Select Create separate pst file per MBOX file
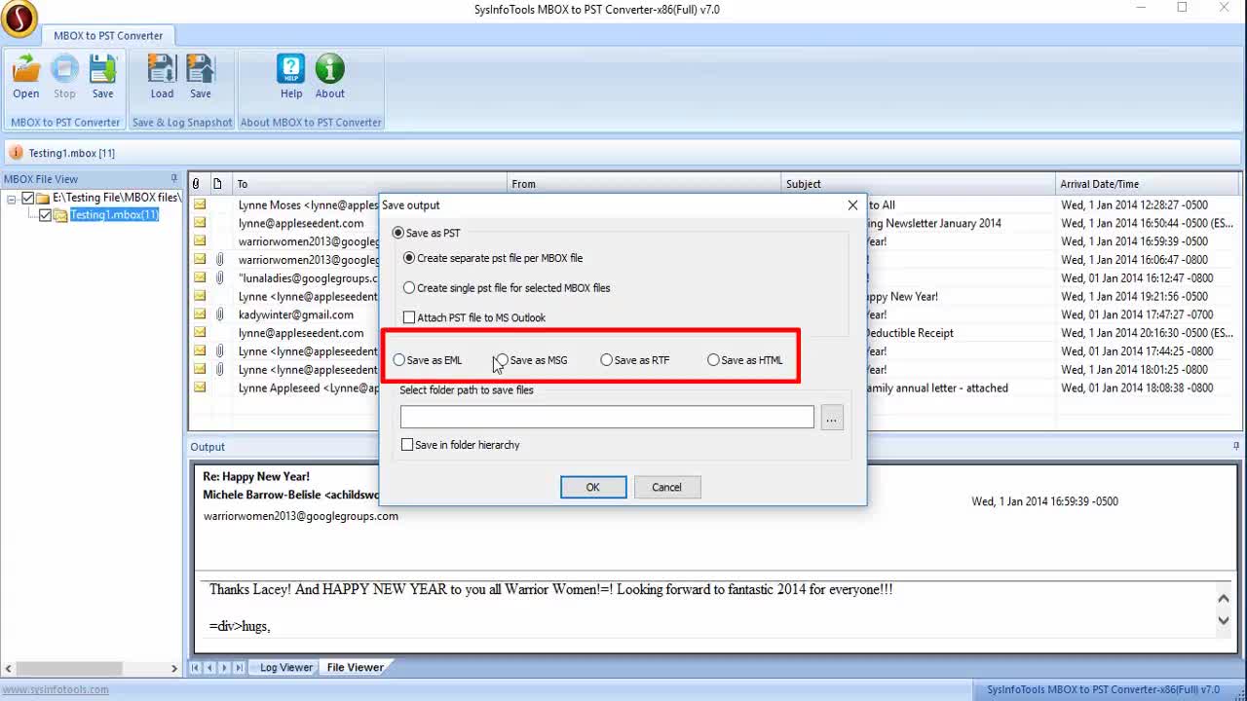The image size is (1247, 701). (409, 258)
